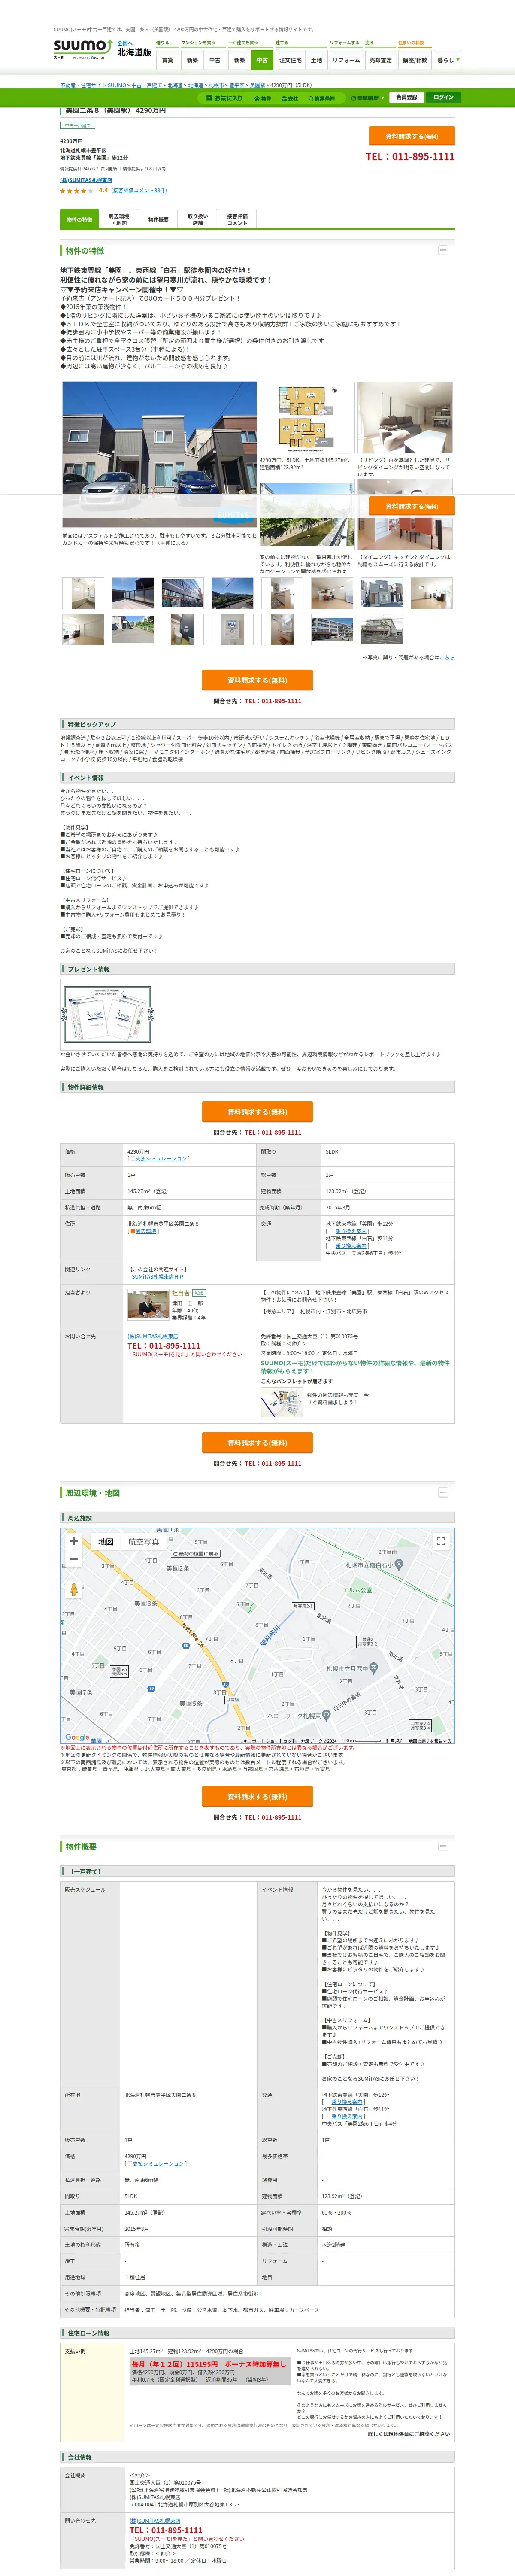
Task: Open 北海道 breadcrumb link
Action: [x=175, y=86]
